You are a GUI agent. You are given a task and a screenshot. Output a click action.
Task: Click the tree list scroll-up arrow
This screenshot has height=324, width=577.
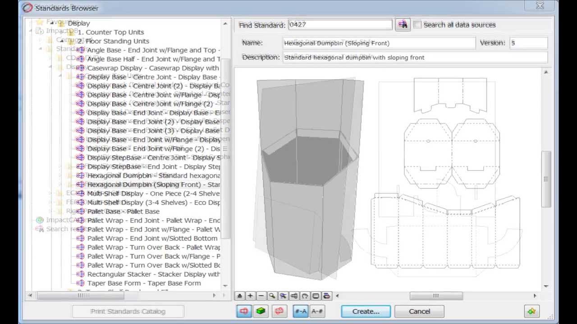point(225,23)
